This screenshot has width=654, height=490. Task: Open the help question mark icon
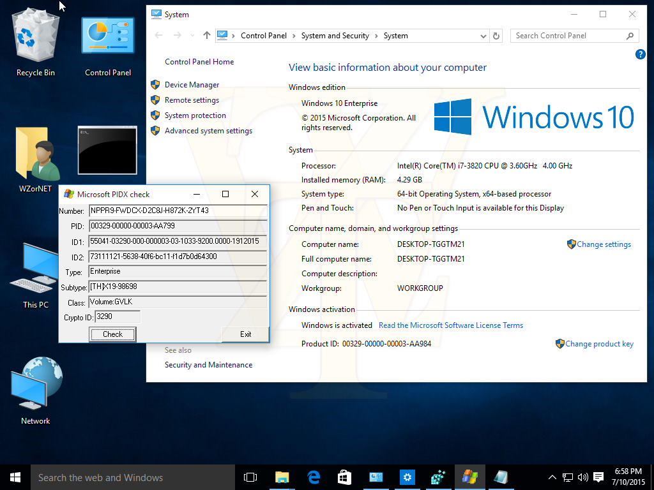640,54
